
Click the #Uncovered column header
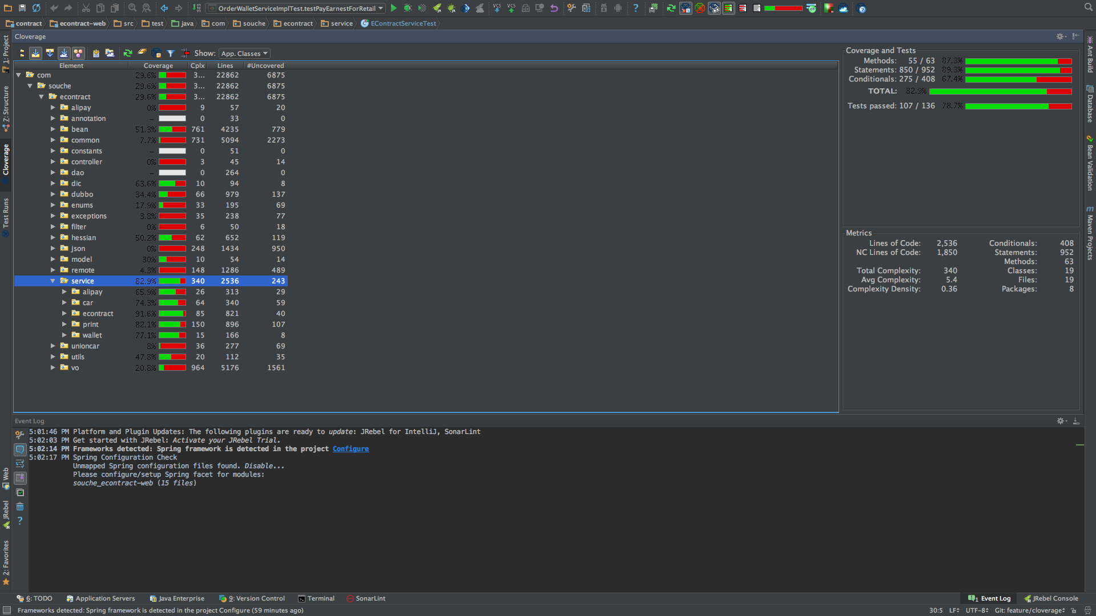tap(265, 66)
